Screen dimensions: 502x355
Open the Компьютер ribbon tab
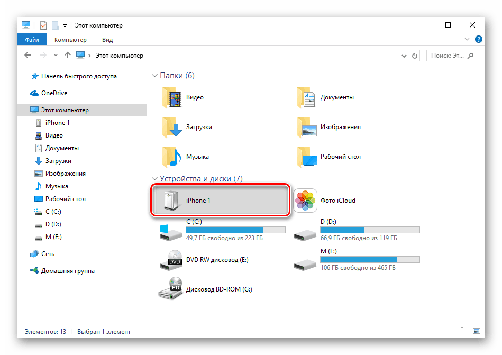click(x=70, y=40)
